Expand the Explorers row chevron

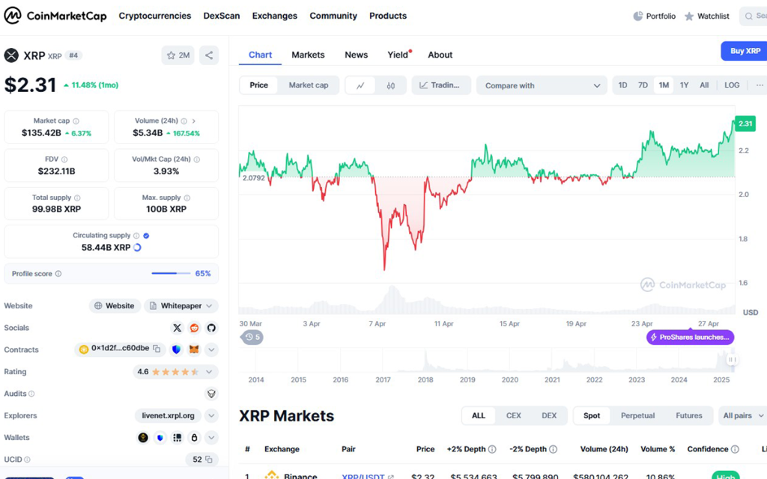point(211,415)
